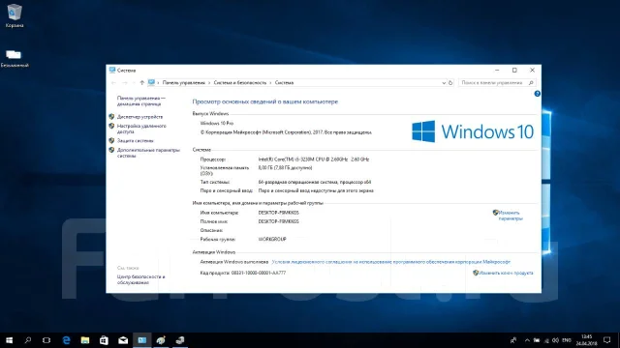The width and height of the screenshot is (620, 348).
Task: Select the Панель управления breadcrumb
Action: [x=183, y=83]
